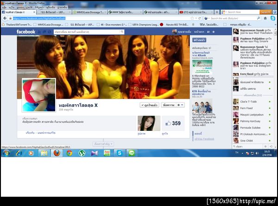The height and width of the screenshot is (206, 278).
Task: Open Facebook friend requests icon
Action: 39,32
